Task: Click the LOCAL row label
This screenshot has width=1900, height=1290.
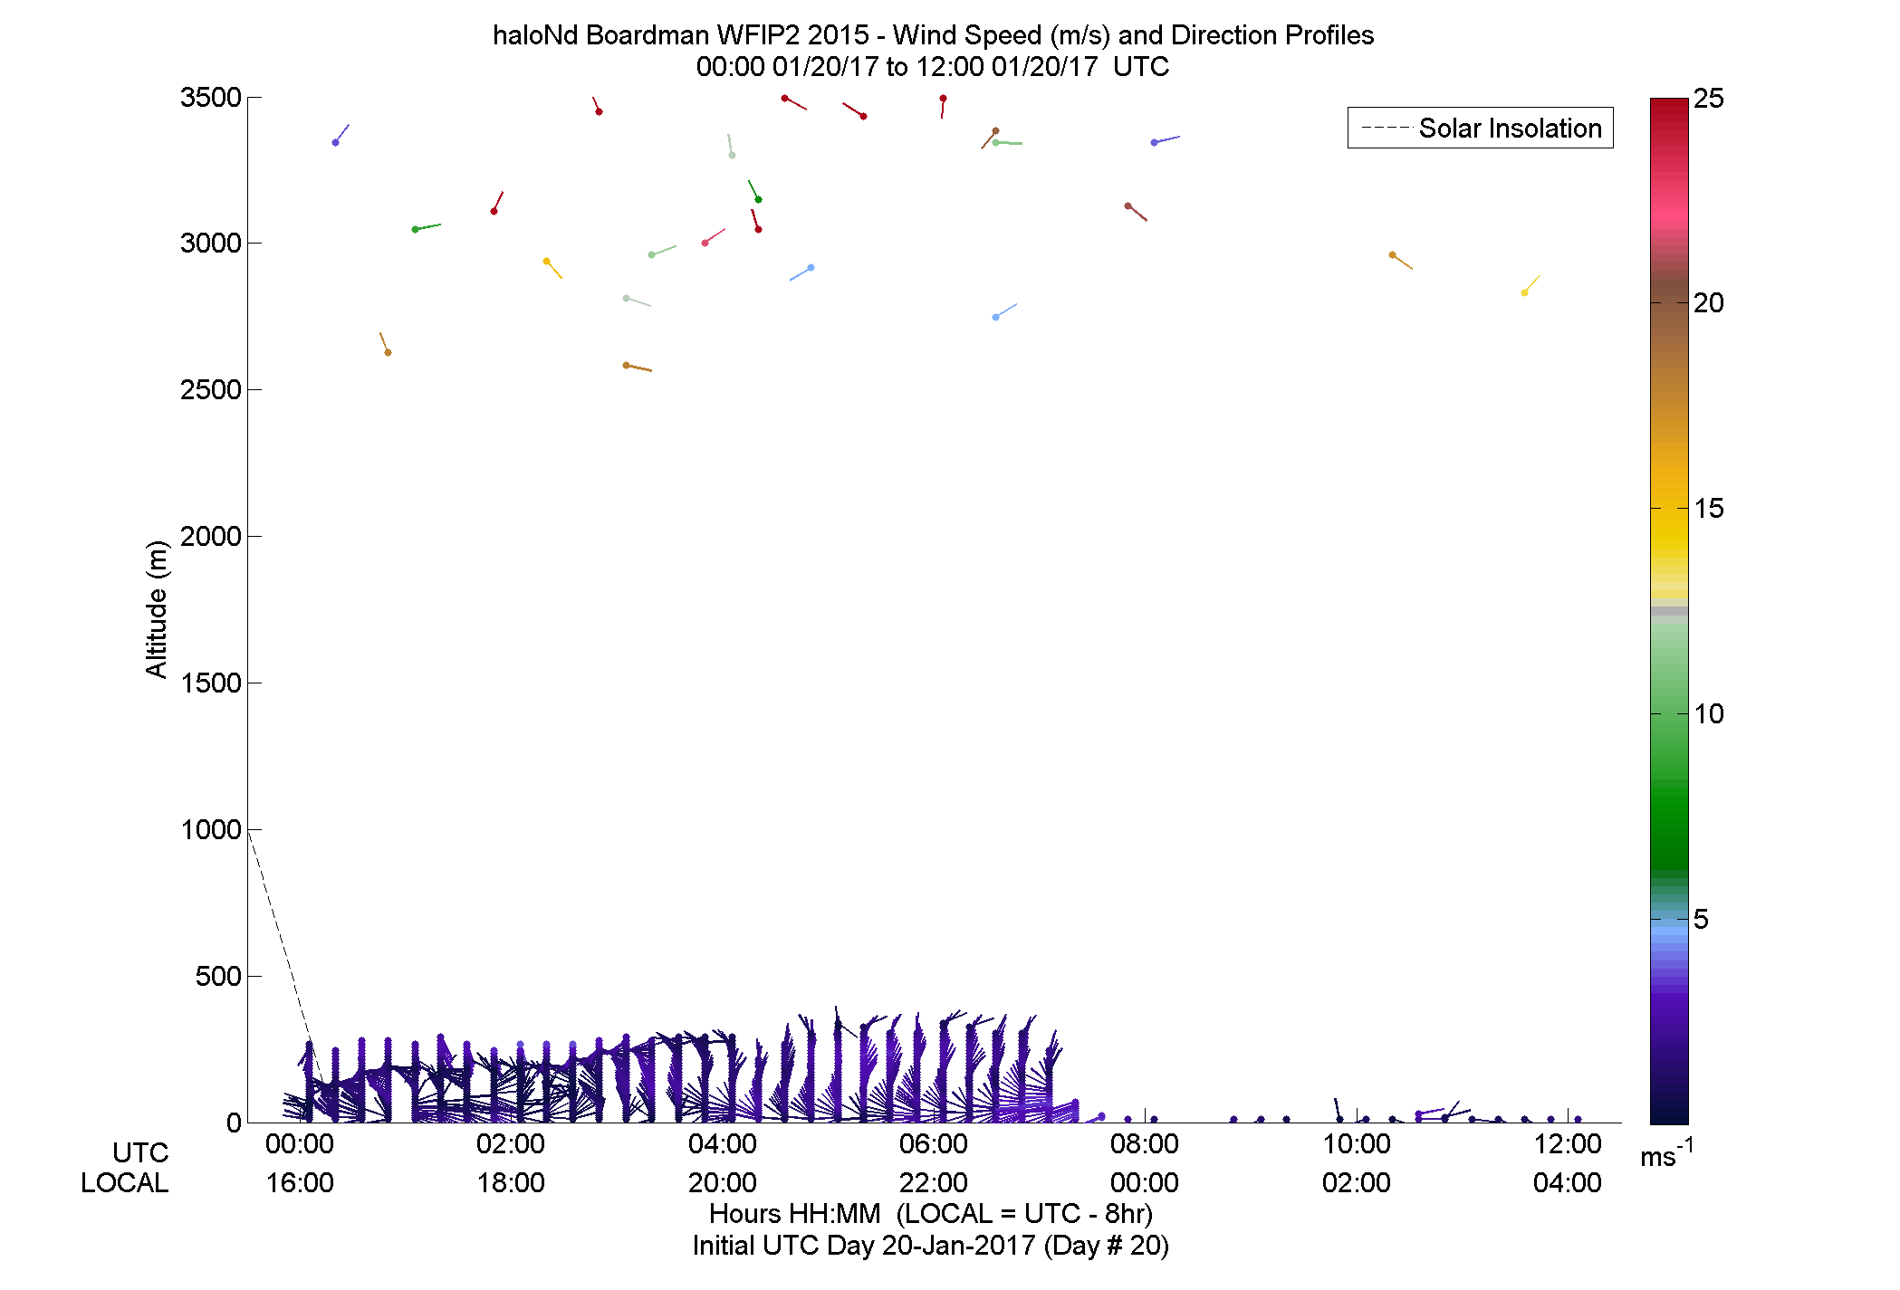Action: tap(125, 1182)
